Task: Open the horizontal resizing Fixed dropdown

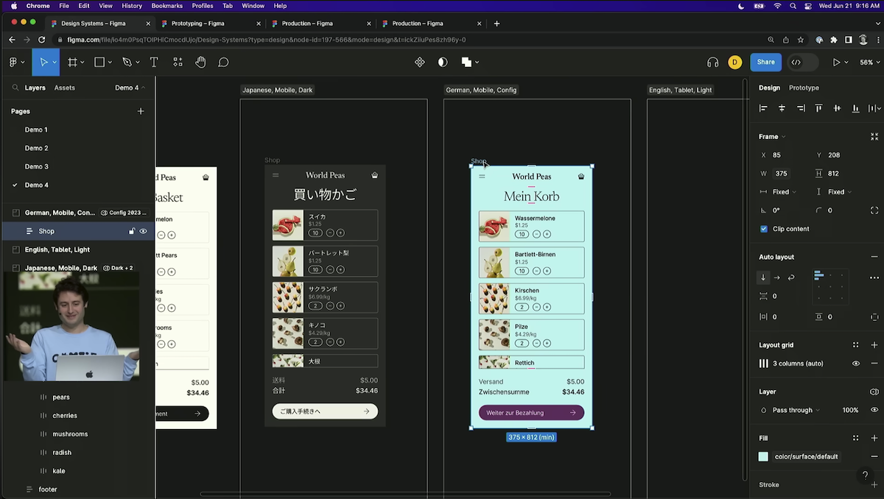Action: click(x=781, y=191)
